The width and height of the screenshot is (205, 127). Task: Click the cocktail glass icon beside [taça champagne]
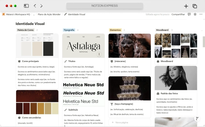112,104
